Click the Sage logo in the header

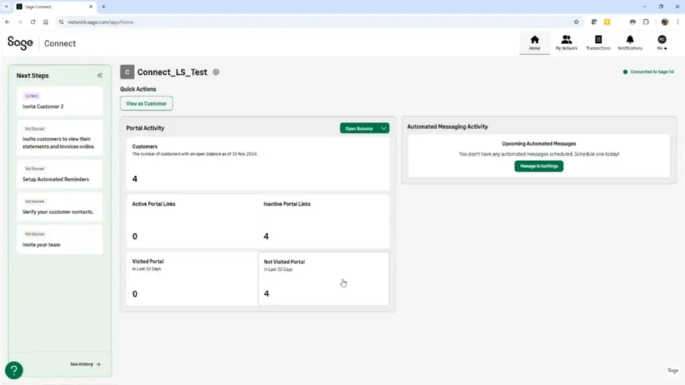(20, 43)
